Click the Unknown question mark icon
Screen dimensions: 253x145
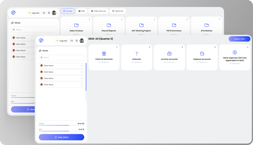click(x=137, y=54)
